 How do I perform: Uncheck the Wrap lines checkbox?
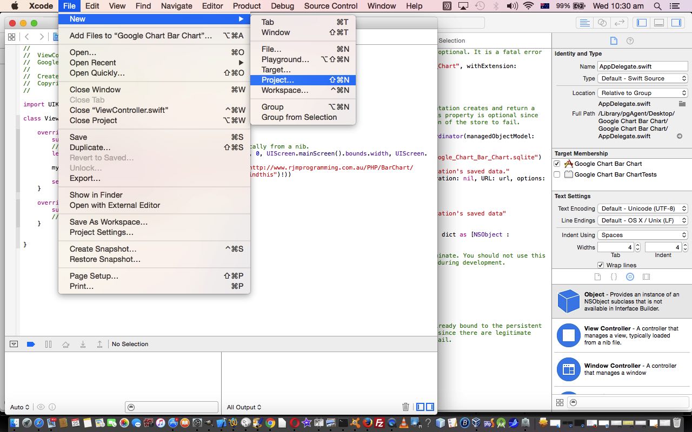[x=601, y=265]
